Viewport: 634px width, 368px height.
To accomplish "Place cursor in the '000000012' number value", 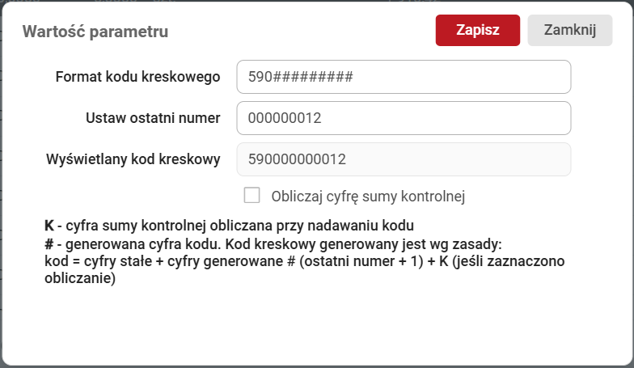I will [x=285, y=118].
